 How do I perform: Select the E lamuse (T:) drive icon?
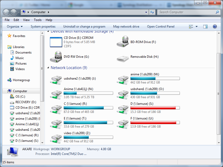[56, 124]
